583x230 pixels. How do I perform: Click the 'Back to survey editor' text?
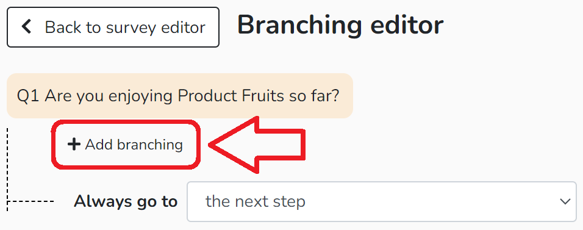tap(125, 27)
